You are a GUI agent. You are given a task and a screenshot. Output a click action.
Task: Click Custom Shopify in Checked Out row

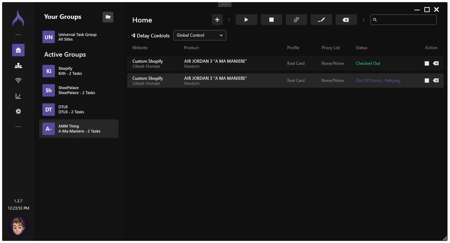[x=148, y=61]
